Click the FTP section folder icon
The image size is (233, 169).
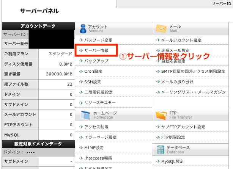[161, 114]
